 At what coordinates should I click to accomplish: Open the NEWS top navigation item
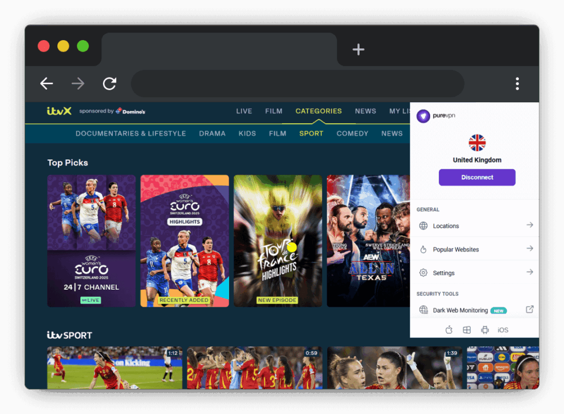(x=366, y=111)
